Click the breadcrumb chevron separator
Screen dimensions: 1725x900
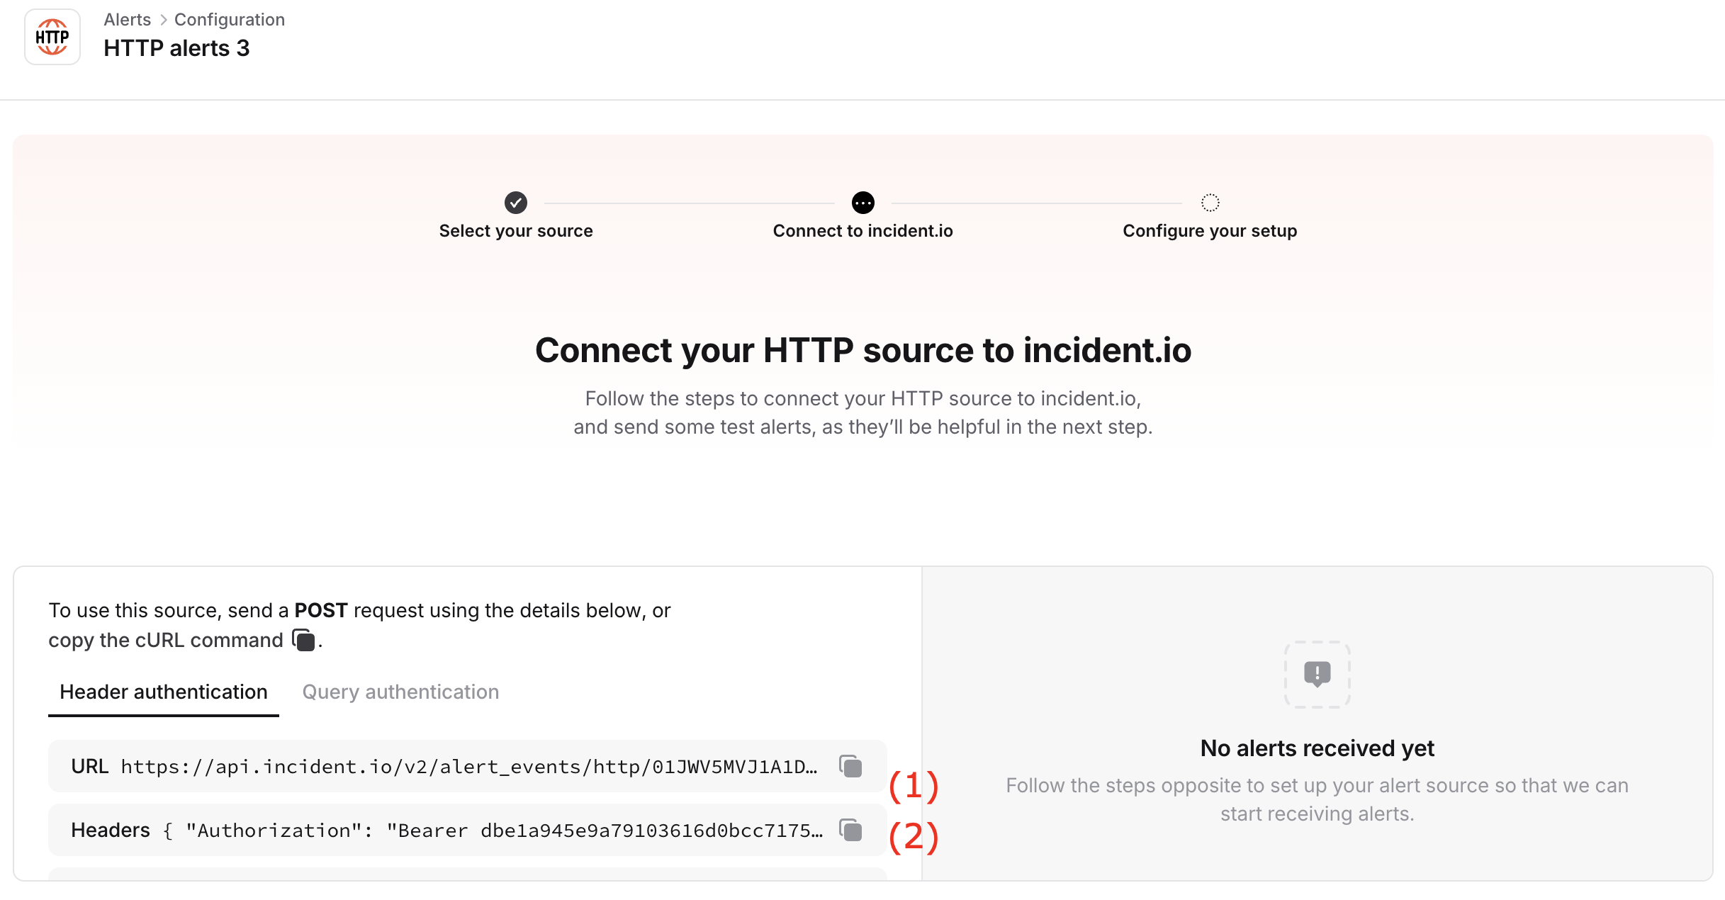(163, 20)
